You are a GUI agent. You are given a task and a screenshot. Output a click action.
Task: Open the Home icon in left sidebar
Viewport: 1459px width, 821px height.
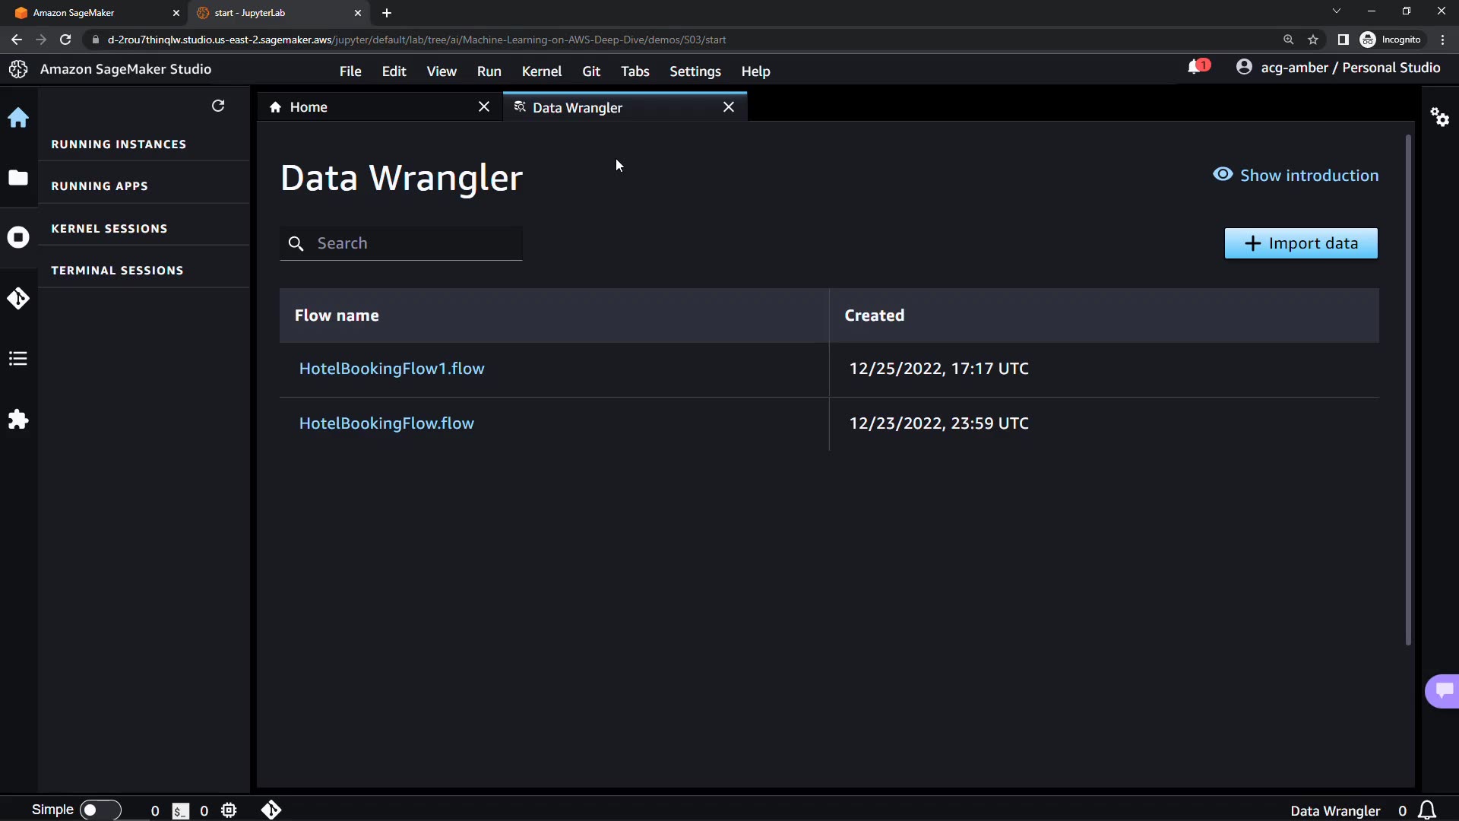(x=18, y=118)
